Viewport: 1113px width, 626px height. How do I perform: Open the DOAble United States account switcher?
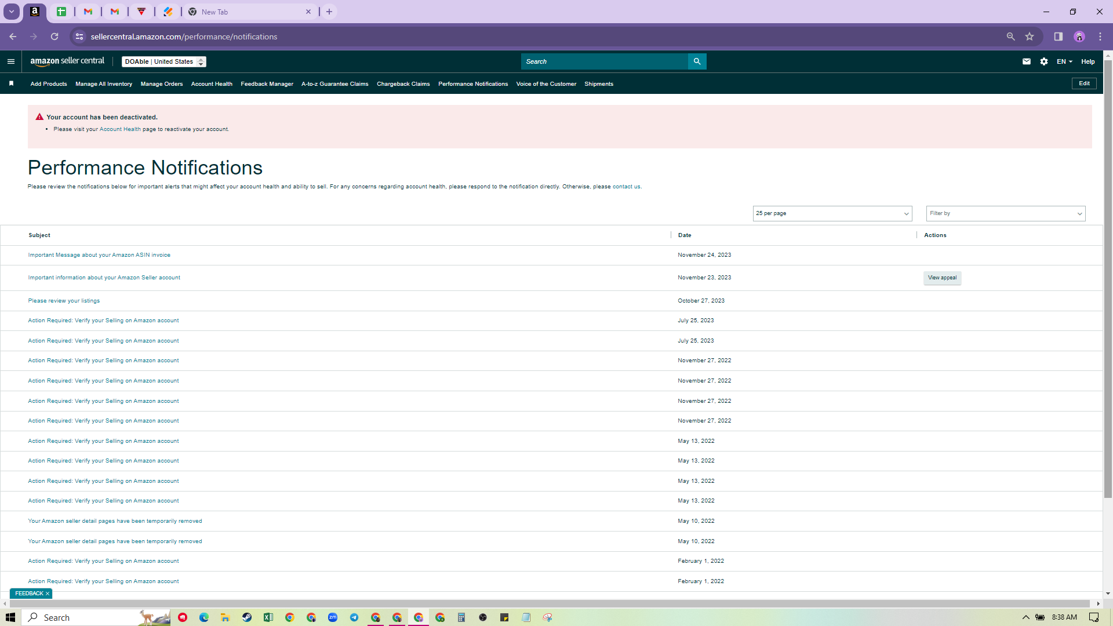[164, 61]
